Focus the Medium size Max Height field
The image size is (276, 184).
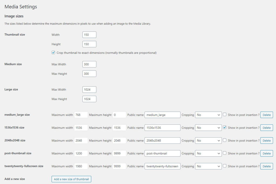pos(89,74)
